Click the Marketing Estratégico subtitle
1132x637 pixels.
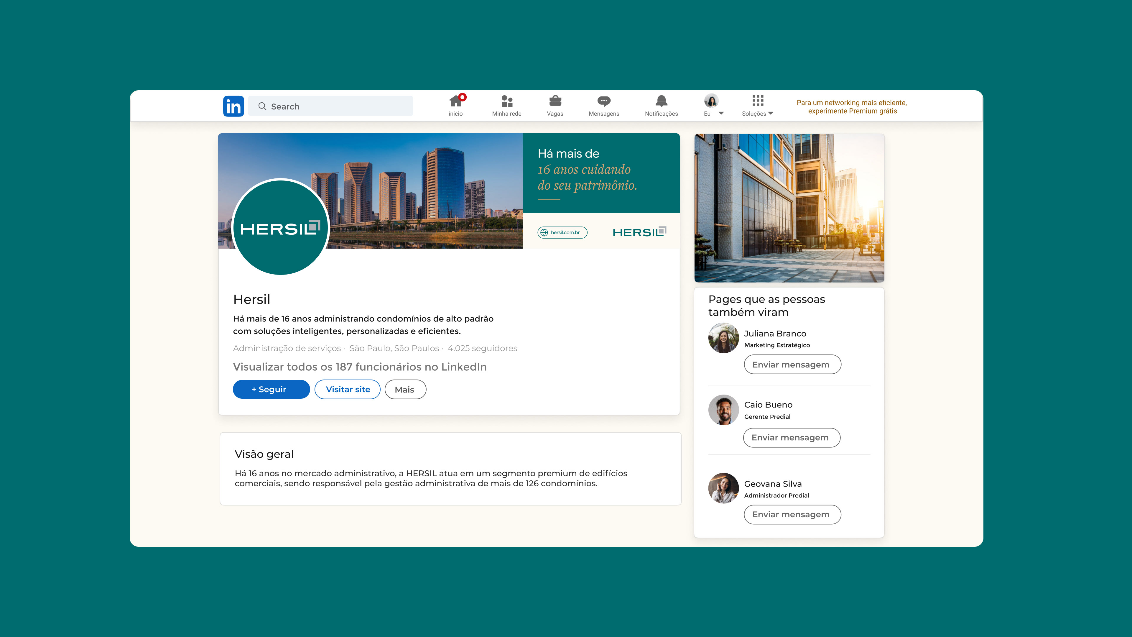coord(777,345)
